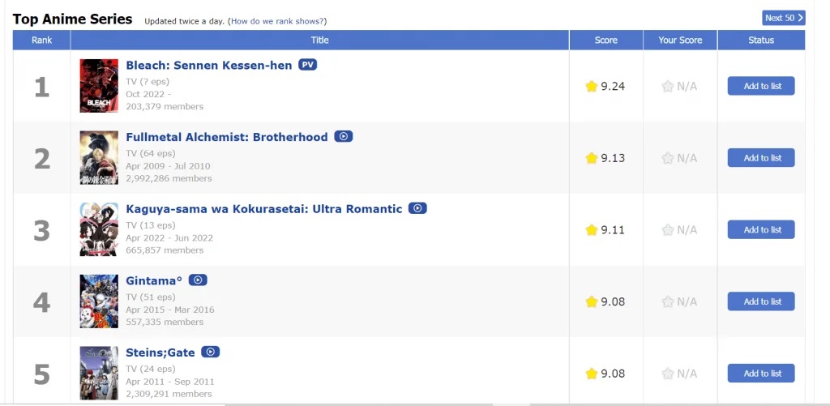The image size is (830, 406).
Task: Play the Fullmetal Alchemist: Brotherhood video icon
Action: 344,137
